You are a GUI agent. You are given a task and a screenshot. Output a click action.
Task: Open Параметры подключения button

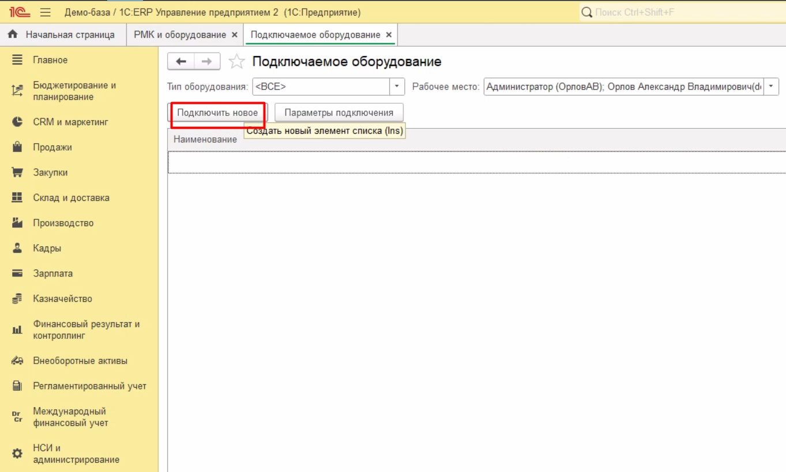tap(339, 113)
